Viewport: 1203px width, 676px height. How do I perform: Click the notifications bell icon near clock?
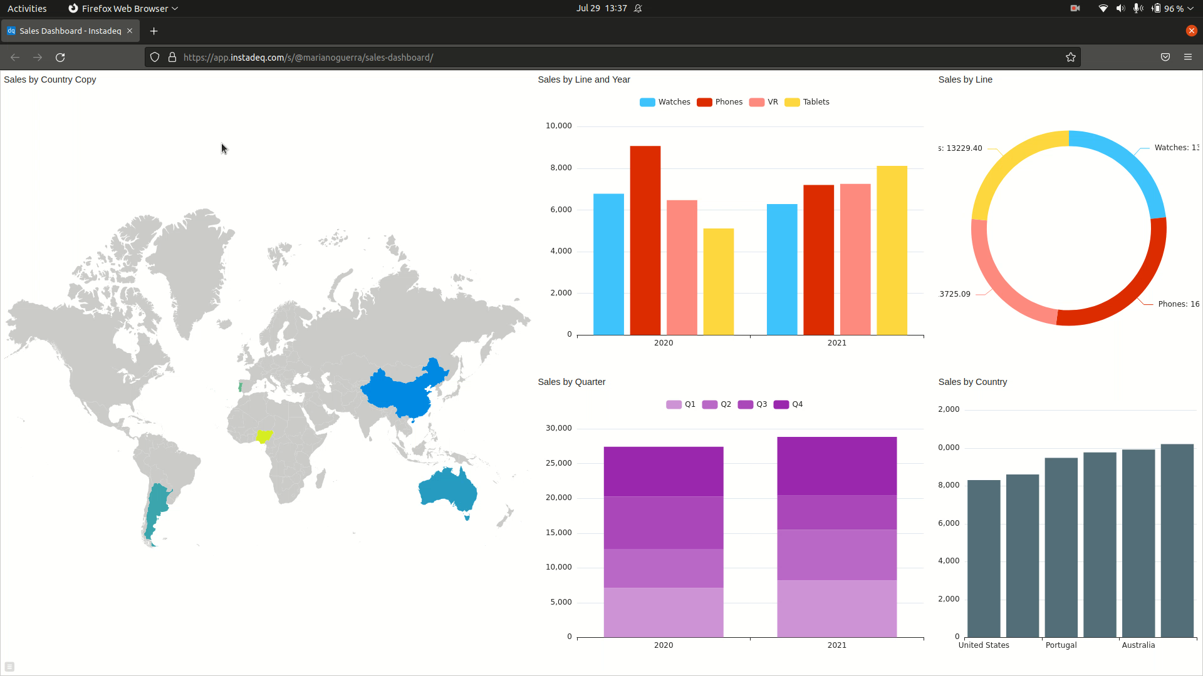coord(638,8)
